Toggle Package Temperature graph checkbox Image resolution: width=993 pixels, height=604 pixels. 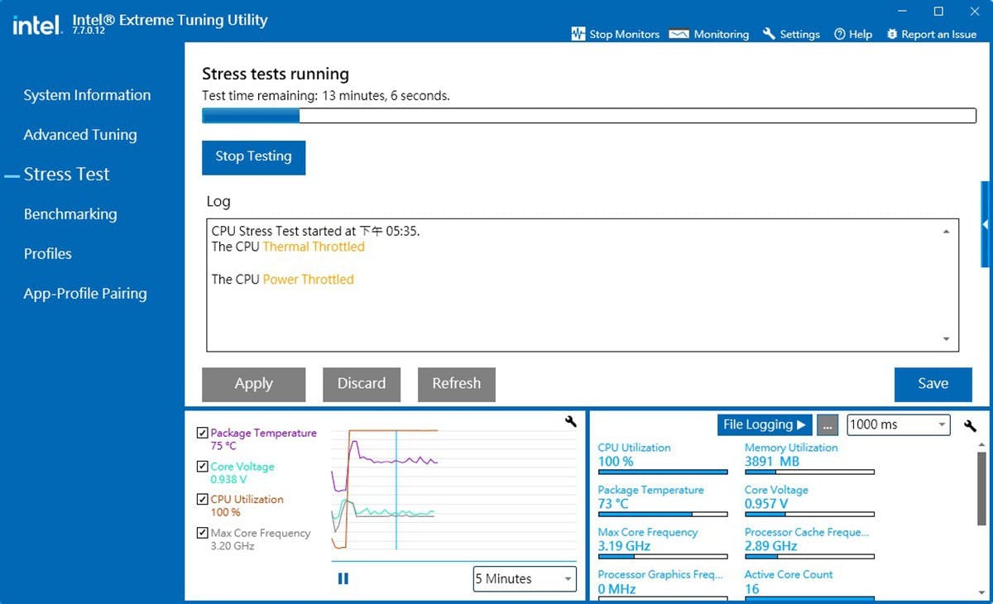click(x=203, y=433)
